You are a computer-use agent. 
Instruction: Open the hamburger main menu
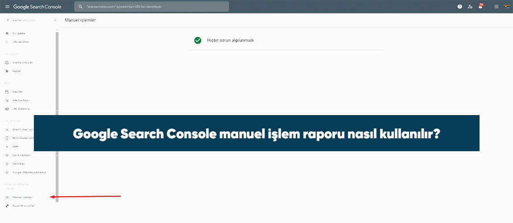[x=7, y=7]
